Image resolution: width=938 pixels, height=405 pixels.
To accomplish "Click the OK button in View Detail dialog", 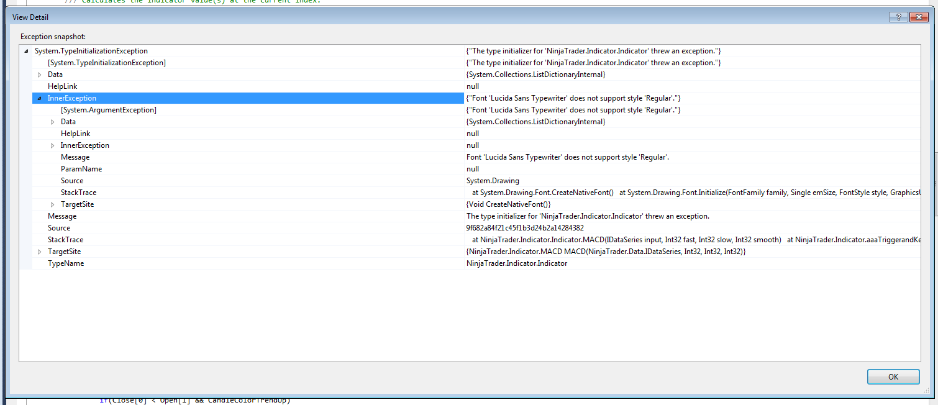I will (x=893, y=376).
